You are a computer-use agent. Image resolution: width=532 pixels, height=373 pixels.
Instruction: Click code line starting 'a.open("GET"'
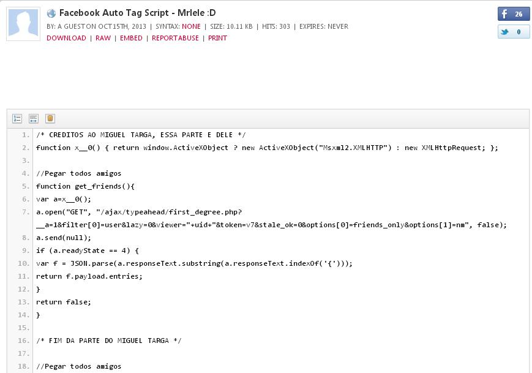[x=271, y=219]
